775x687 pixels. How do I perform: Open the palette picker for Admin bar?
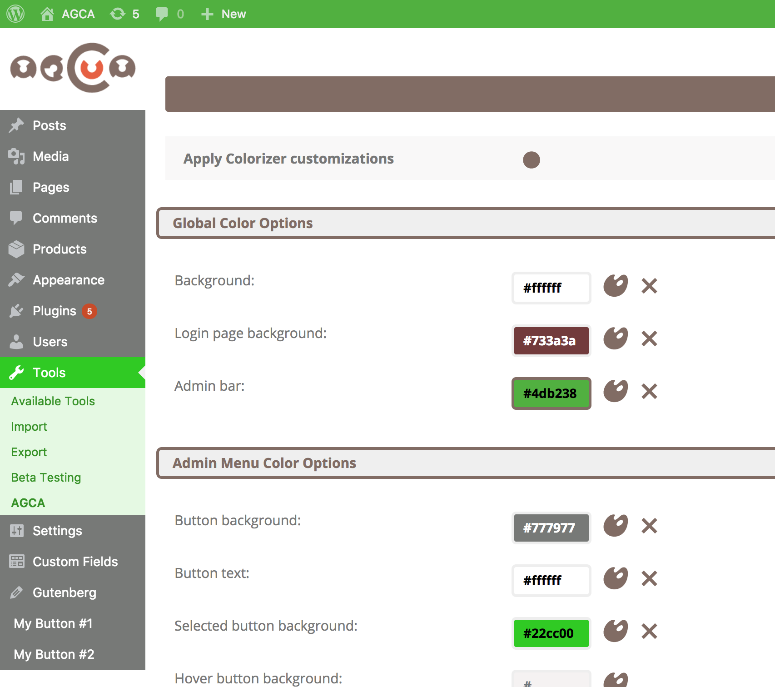pyautogui.click(x=616, y=391)
